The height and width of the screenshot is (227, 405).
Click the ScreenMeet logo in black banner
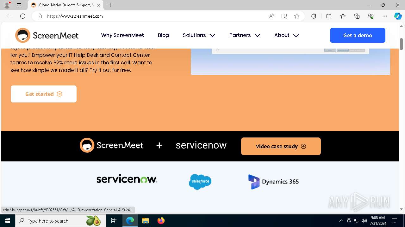(x=111, y=145)
